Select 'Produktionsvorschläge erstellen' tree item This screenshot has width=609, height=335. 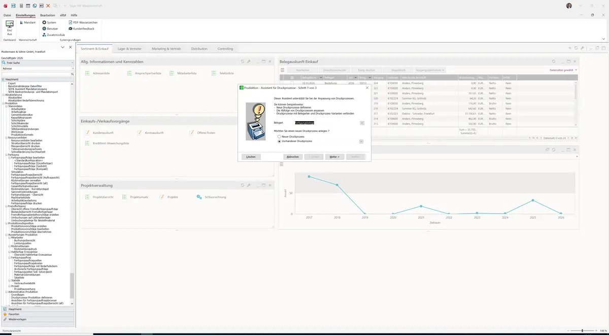[28, 226]
